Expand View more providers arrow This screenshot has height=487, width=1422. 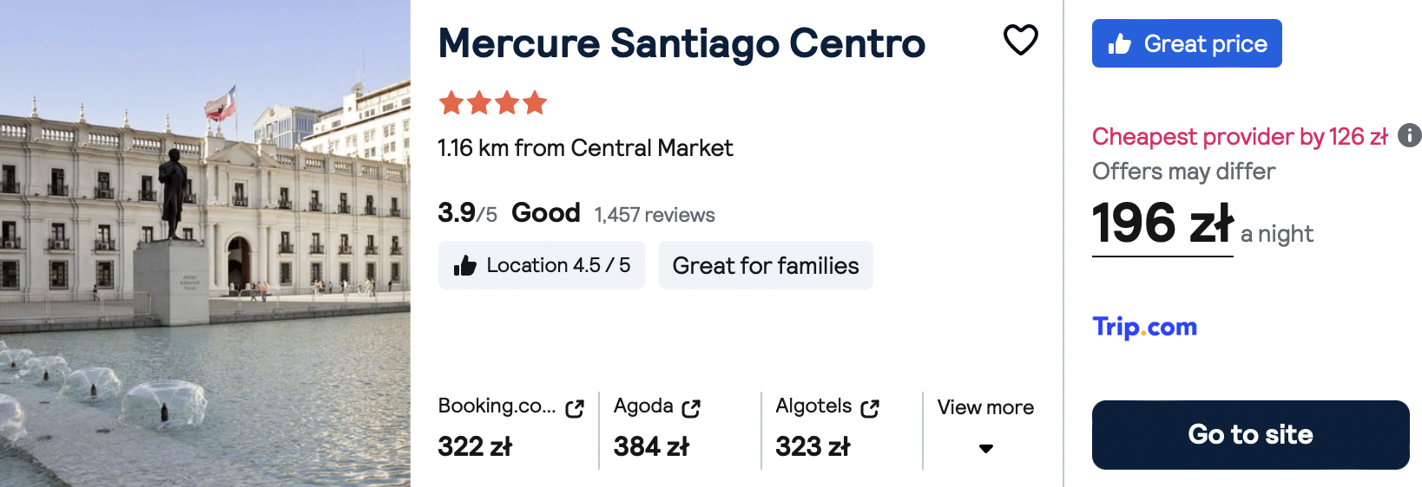(986, 449)
